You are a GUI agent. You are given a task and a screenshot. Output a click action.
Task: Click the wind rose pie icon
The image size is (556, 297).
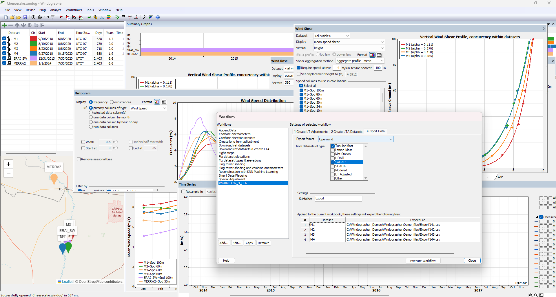point(96,17)
